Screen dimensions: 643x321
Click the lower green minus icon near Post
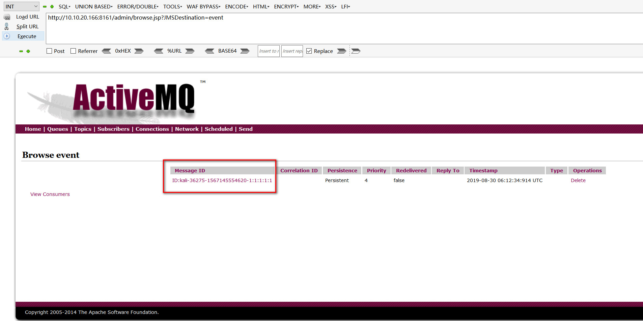tap(21, 51)
